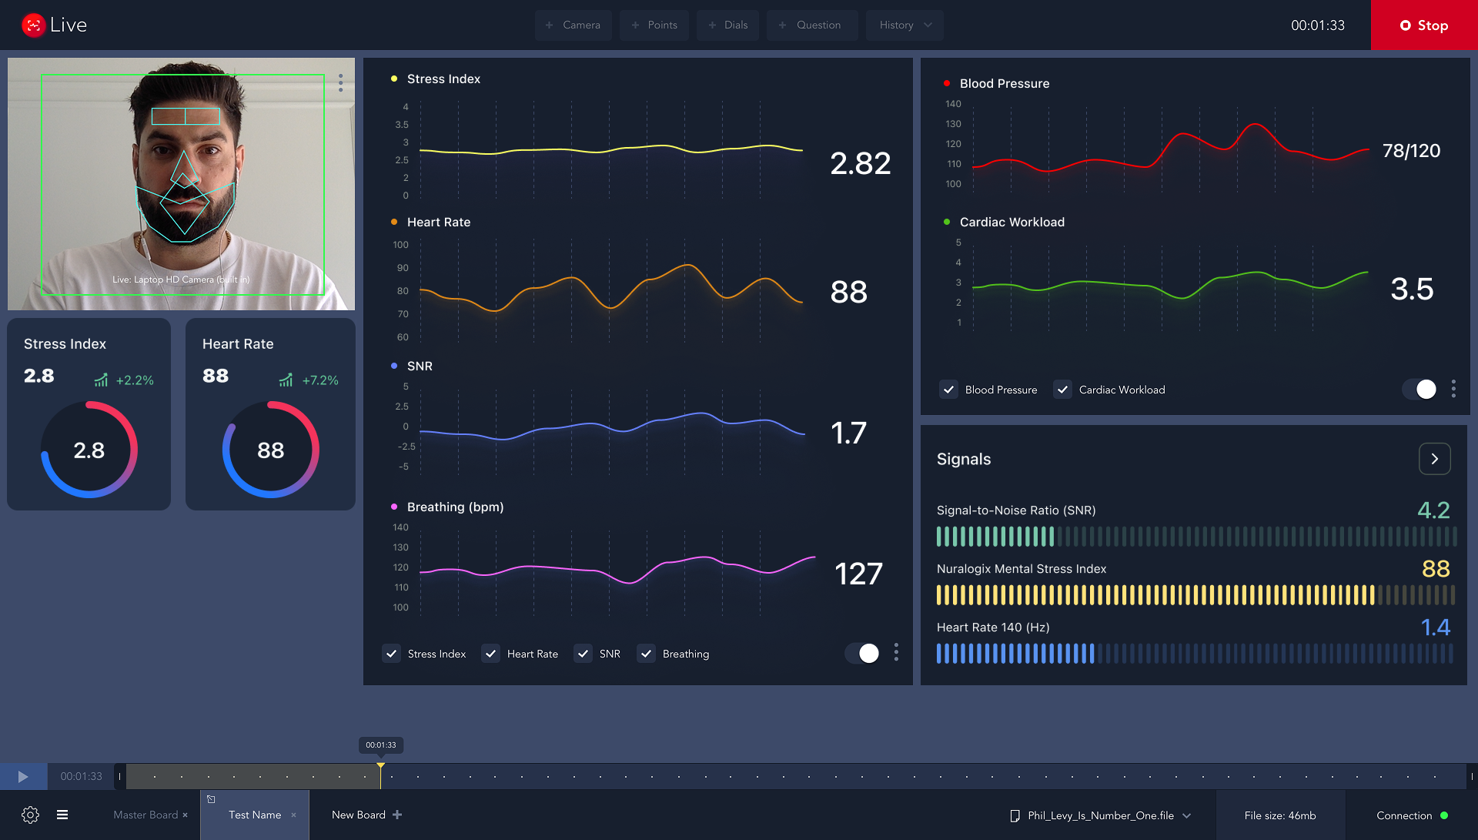
Task: Switch to the Master Board tab
Action: tap(145, 815)
